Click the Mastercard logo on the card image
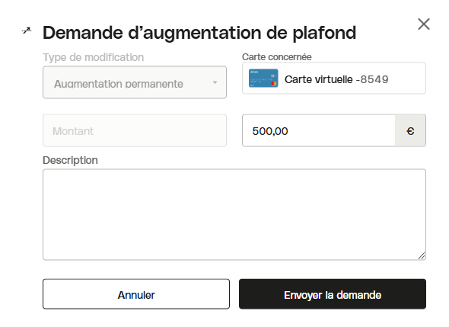Viewport: 449px width, 327px height. tap(274, 84)
